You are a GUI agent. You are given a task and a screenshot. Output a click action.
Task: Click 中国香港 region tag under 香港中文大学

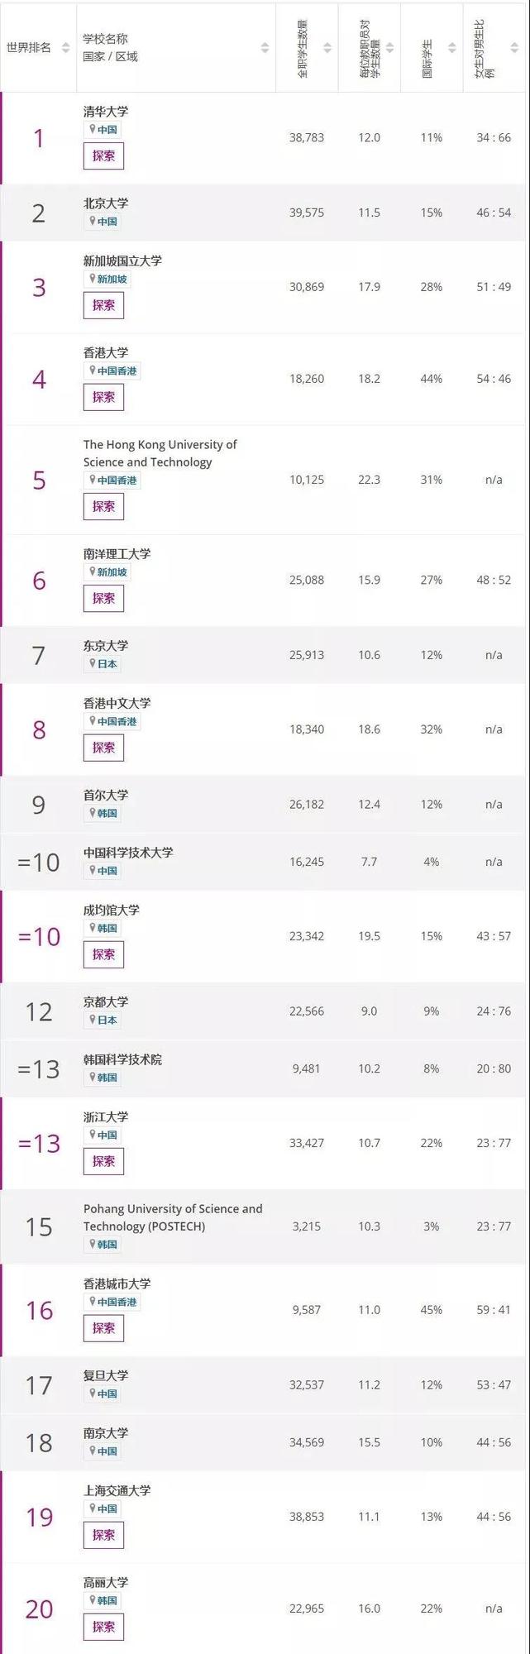[117, 721]
